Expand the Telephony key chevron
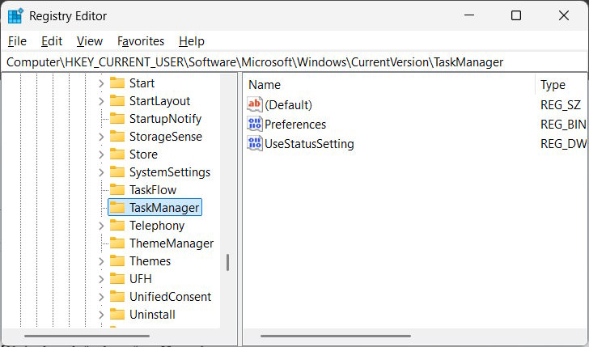 [x=101, y=226]
